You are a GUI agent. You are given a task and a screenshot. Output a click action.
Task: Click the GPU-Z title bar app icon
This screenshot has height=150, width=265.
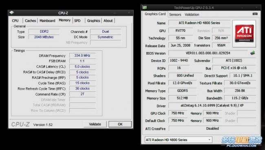[145, 8]
